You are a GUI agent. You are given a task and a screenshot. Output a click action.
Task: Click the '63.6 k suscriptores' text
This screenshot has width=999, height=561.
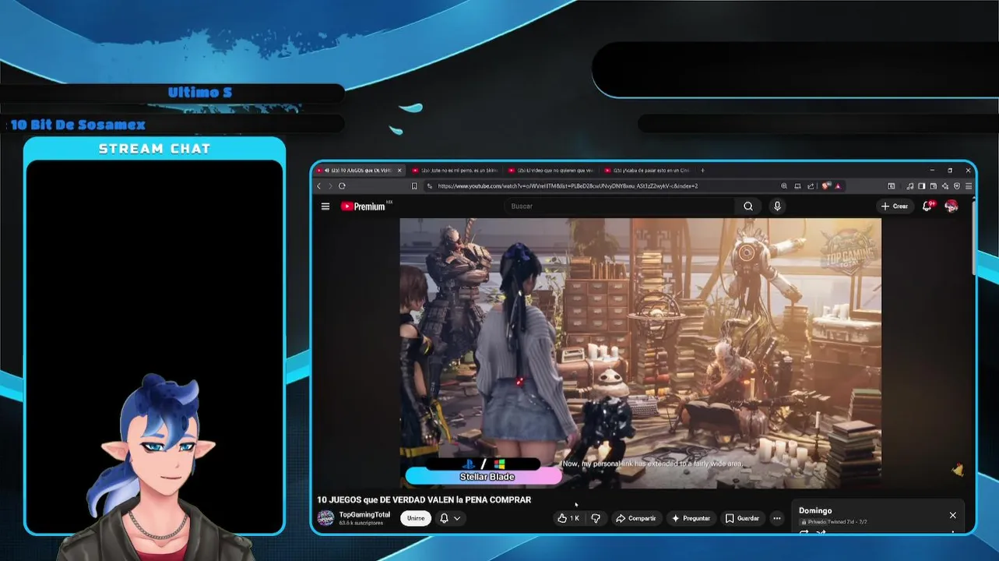[x=361, y=523]
